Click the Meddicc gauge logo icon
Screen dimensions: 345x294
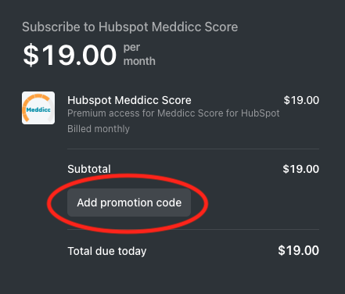pyautogui.click(x=38, y=108)
